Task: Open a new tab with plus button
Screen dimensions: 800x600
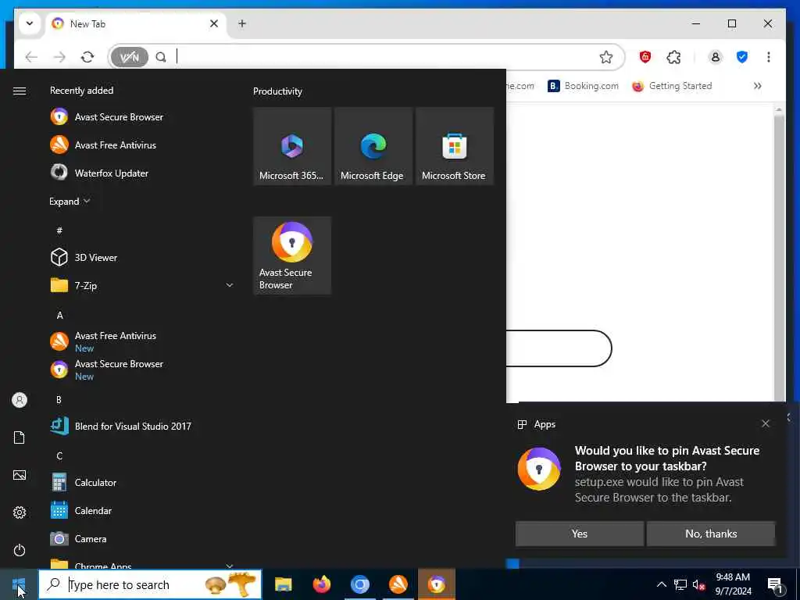Action: (242, 23)
